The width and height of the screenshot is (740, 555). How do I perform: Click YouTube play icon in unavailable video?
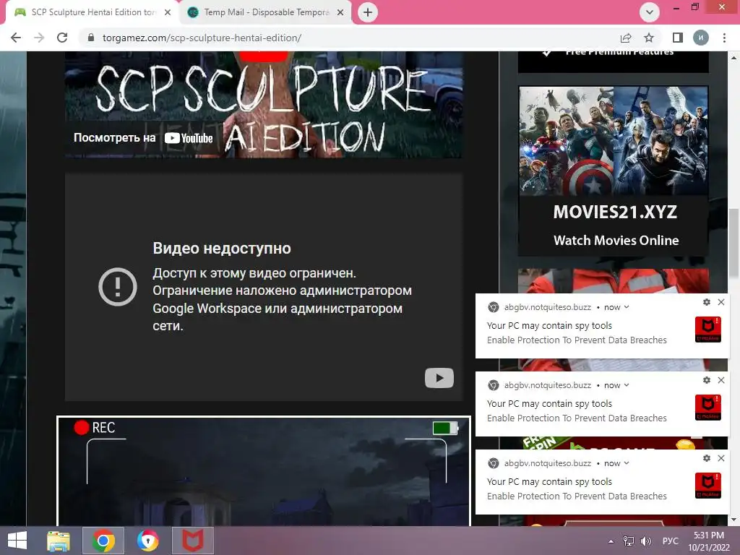[439, 378]
